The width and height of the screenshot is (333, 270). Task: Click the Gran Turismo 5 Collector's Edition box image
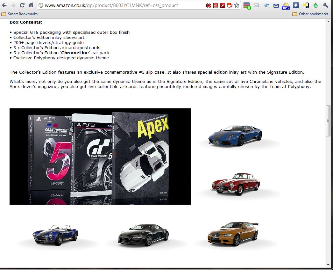[100, 157]
